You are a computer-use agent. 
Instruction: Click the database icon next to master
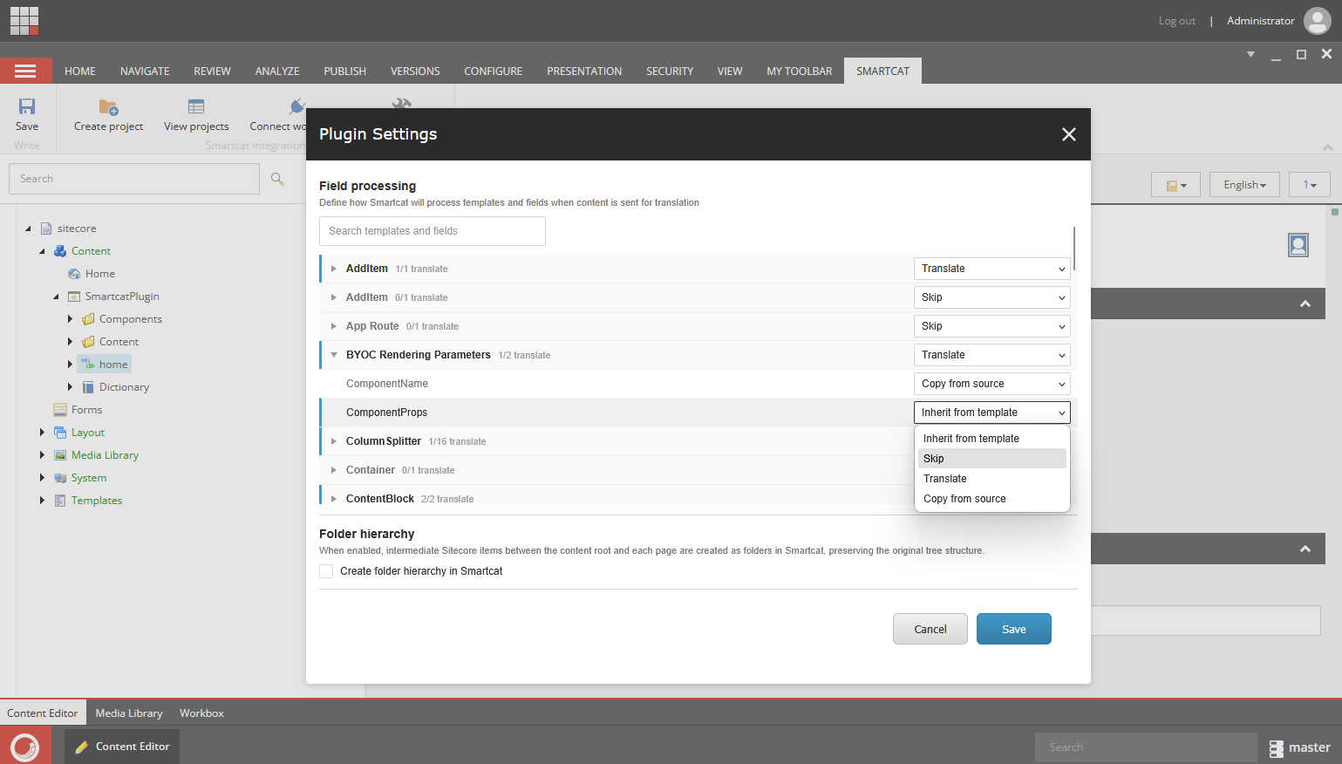[1277, 748]
